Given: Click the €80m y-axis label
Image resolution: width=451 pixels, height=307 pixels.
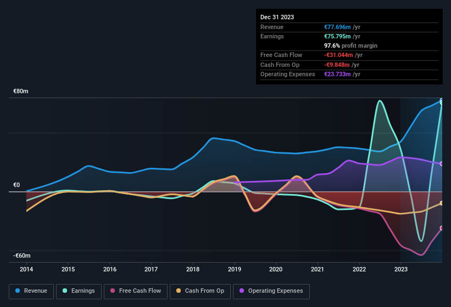Looking at the screenshot, I should click(21, 91).
